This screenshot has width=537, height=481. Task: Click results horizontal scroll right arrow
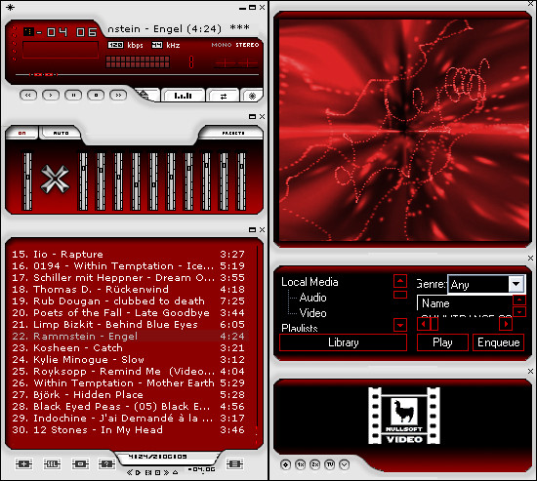coord(506,324)
